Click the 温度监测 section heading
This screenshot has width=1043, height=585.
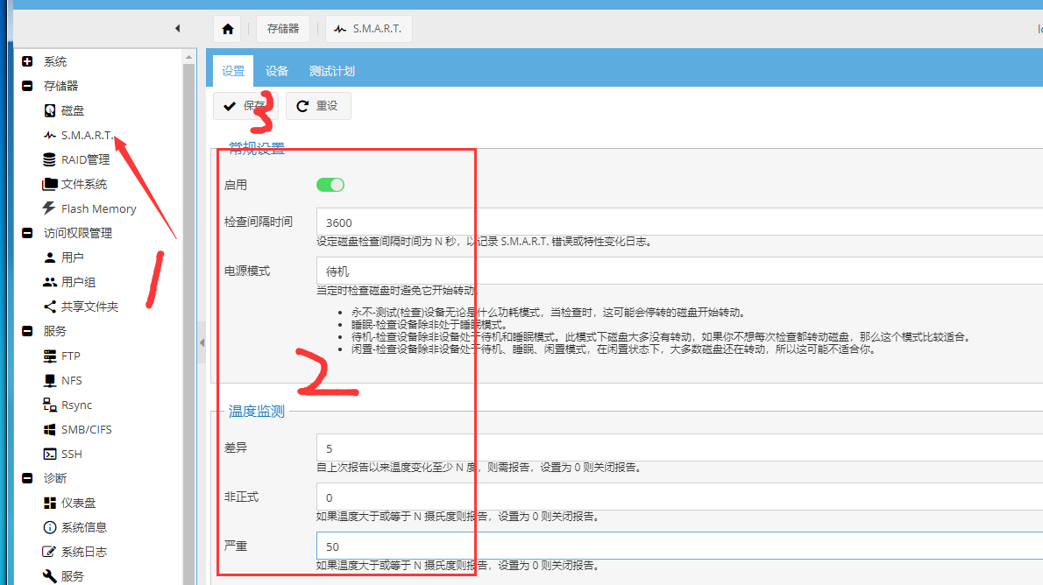point(257,411)
